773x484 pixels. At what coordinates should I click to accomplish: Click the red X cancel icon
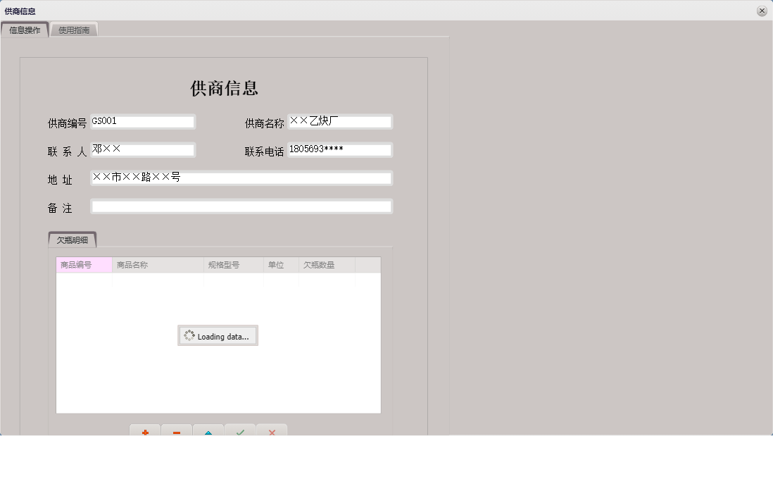pyautogui.click(x=272, y=432)
